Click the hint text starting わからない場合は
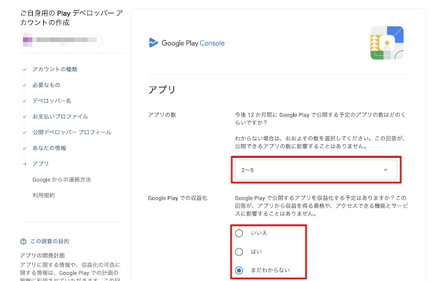This screenshot has height=281, width=438. [320, 142]
